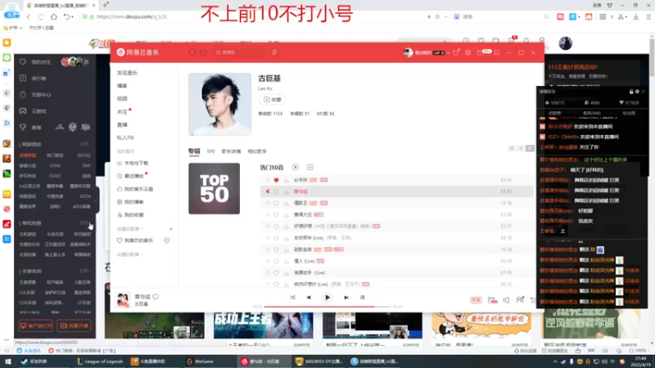Viewport: 655px width, 368px height.
Task: Open WeGame from the Windows taskbar
Action: coord(200,361)
